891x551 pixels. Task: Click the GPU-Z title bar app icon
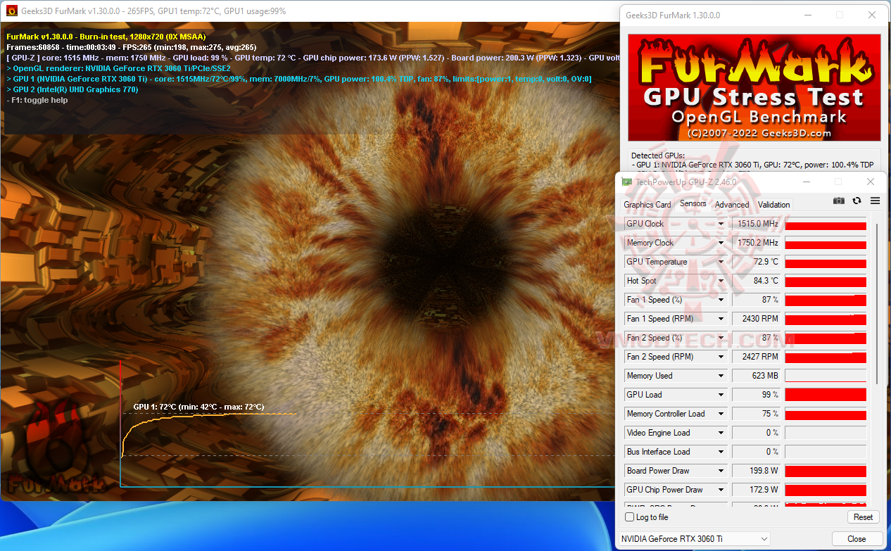coord(626,182)
